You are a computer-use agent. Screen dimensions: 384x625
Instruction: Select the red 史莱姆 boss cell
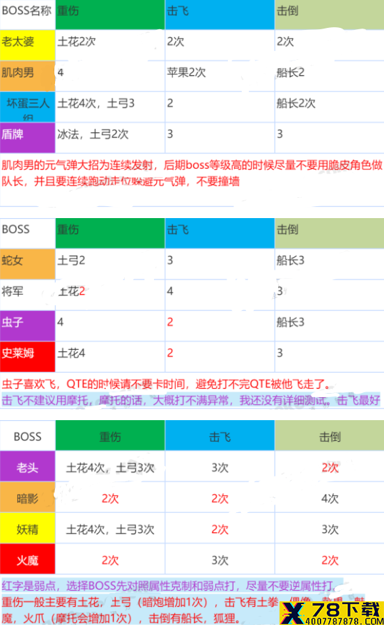point(27,357)
